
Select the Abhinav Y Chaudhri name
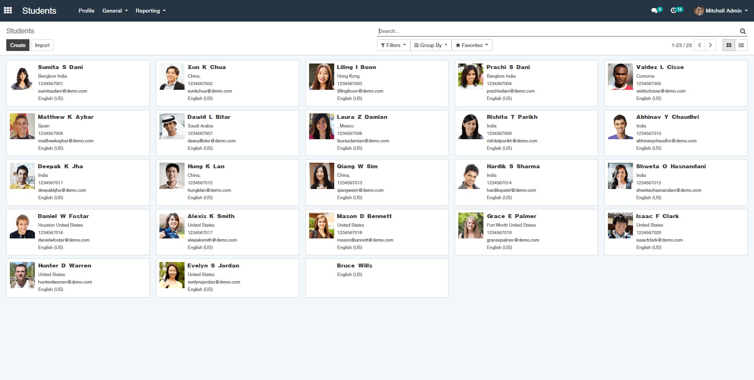pos(668,117)
